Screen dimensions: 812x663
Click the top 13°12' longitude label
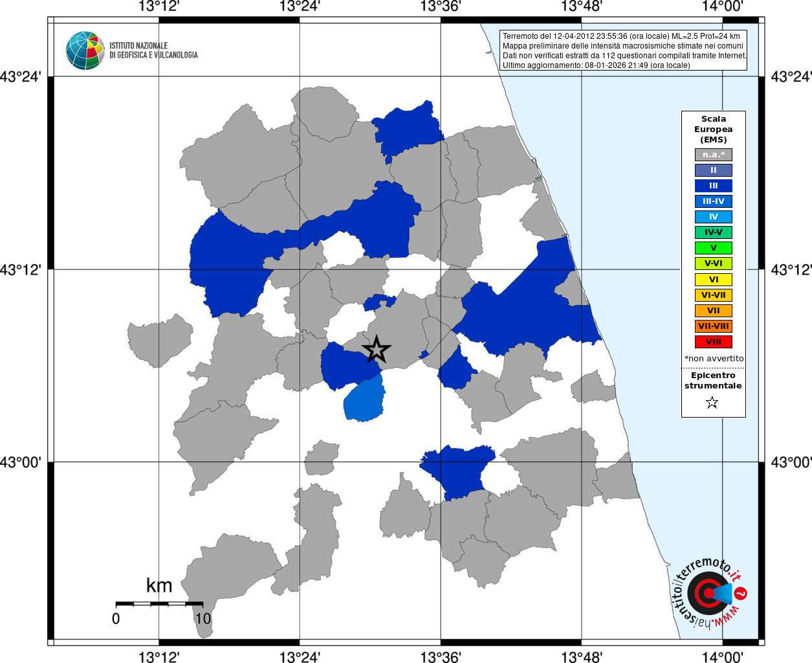coord(159,7)
